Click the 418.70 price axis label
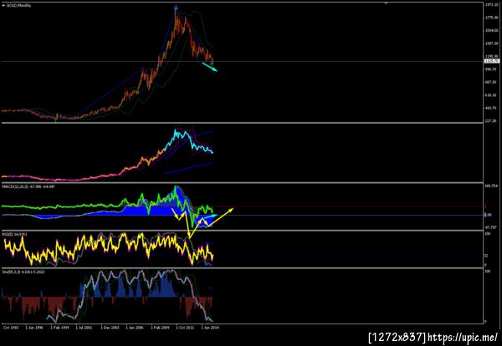 (491, 108)
